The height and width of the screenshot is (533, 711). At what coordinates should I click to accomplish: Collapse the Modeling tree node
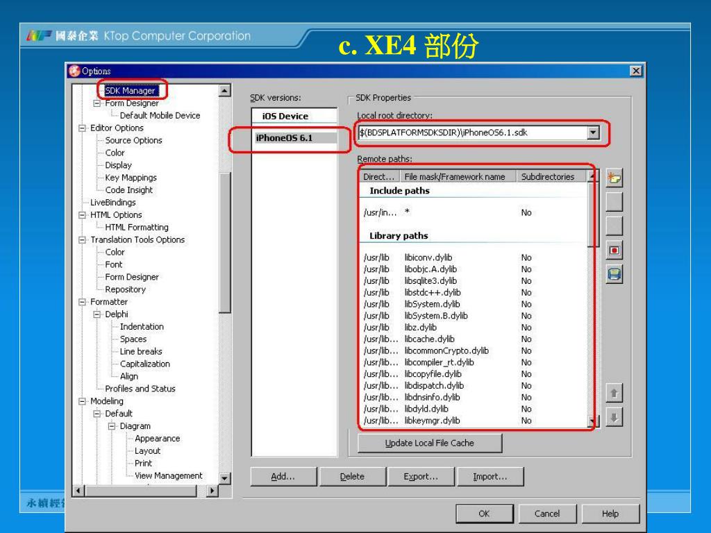[82, 401]
